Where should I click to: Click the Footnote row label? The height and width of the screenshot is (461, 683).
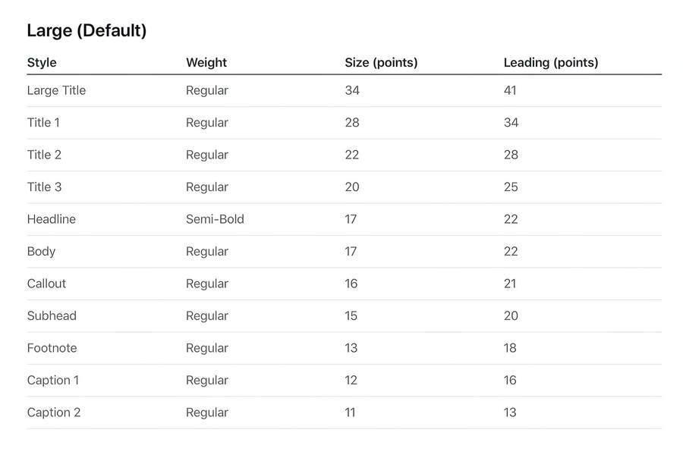click(x=52, y=348)
